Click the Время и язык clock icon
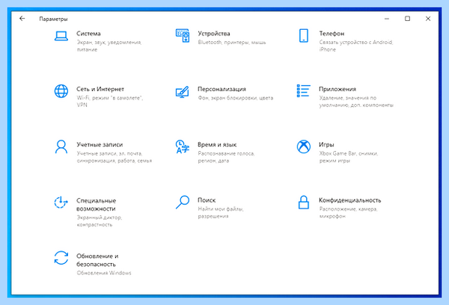449x305 pixels. [x=183, y=147]
